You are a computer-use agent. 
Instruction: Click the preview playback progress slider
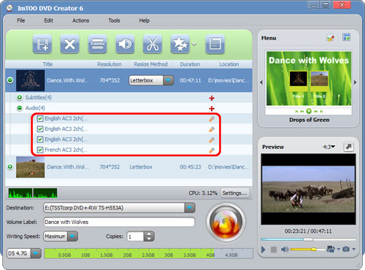[308, 239]
